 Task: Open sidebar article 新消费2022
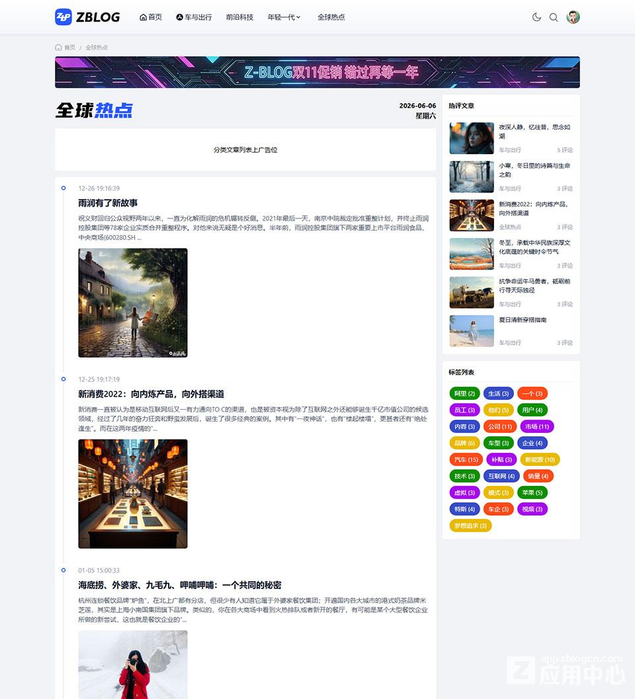534,209
